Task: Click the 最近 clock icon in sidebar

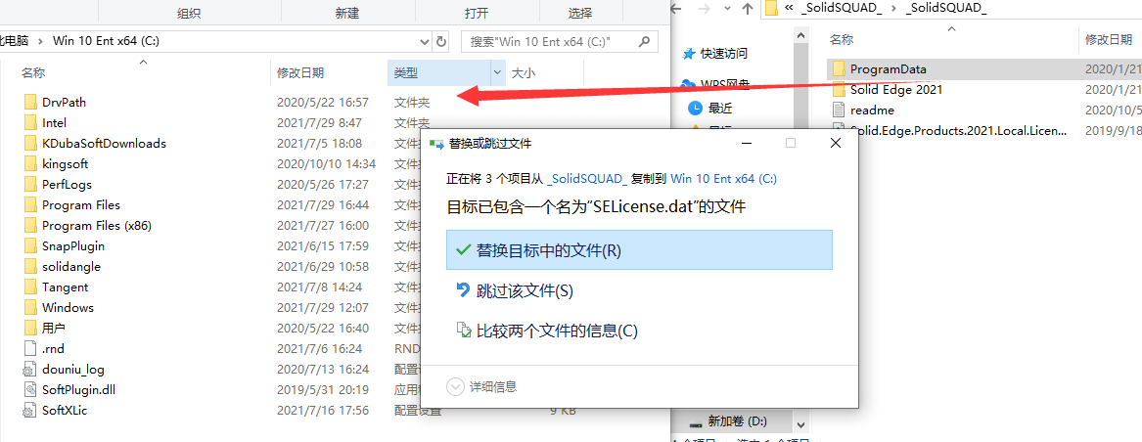Action: click(x=696, y=108)
